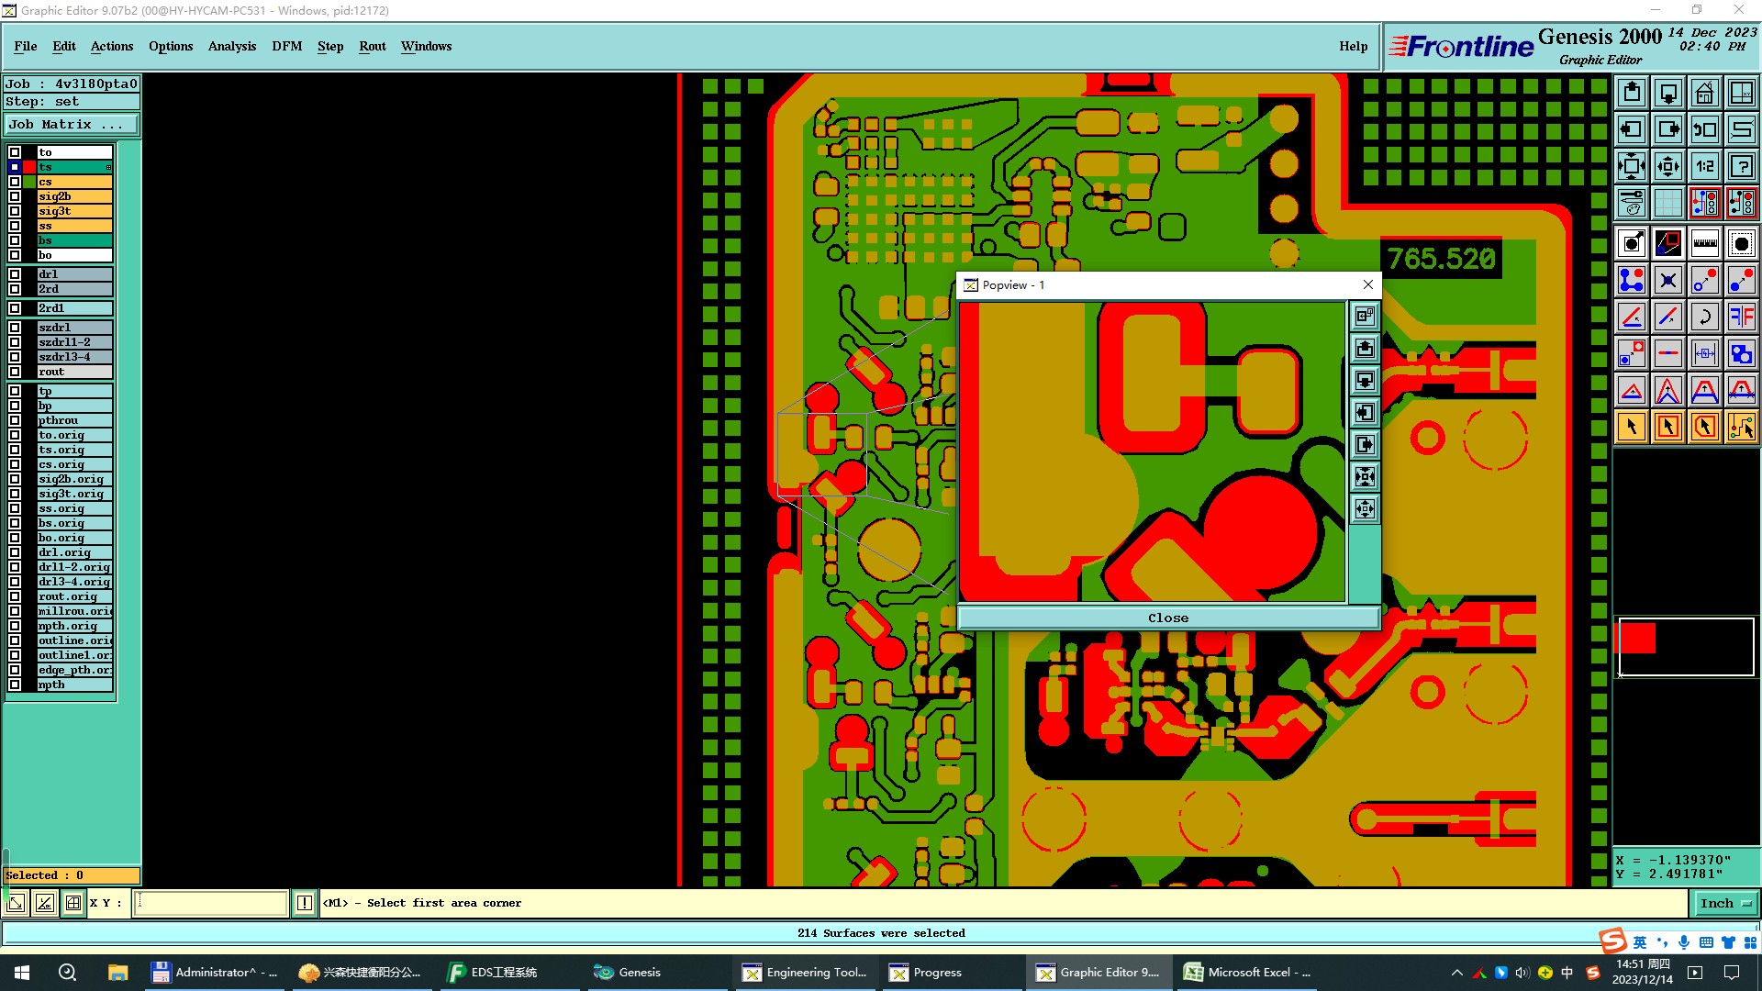Click the Help menu button
The width and height of the screenshot is (1762, 991).
tap(1353, 46)
